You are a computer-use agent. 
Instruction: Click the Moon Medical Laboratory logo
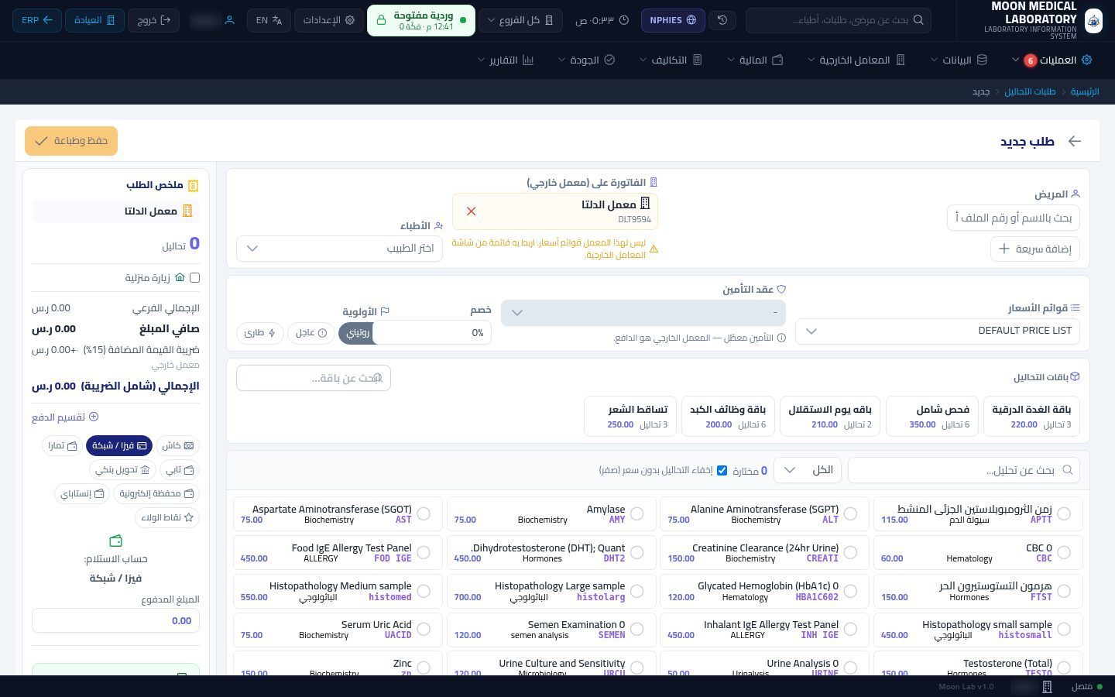[1093, 20]
